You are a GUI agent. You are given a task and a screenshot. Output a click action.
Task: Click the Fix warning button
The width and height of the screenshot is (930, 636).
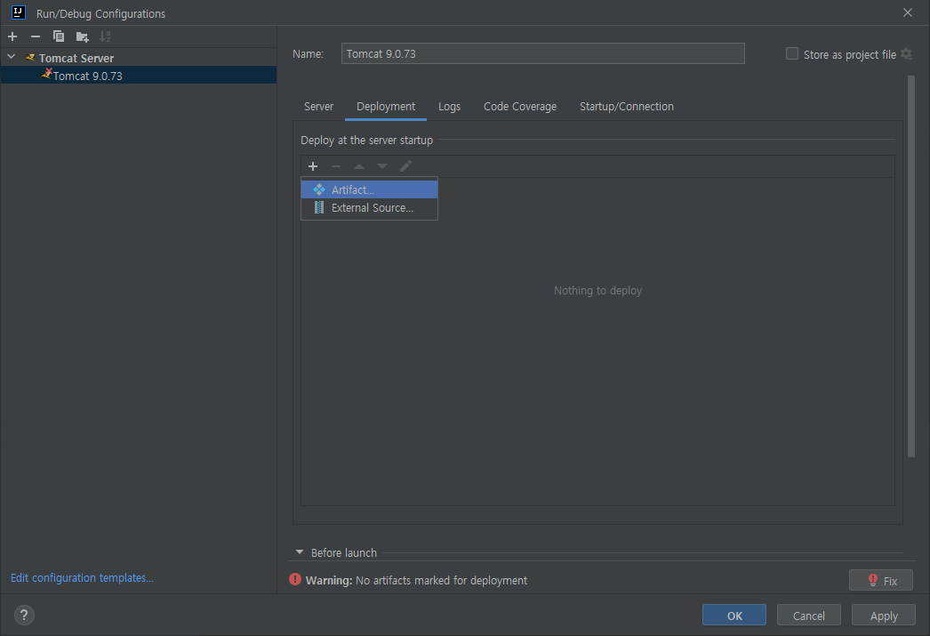click(881, 580)
